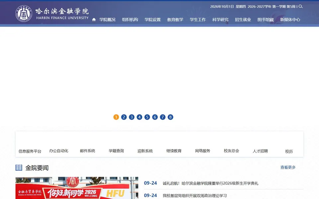Viewport: 319px width, 199px height.
Task: Open 邮件系统 quick link
Action: coord(87,151)
